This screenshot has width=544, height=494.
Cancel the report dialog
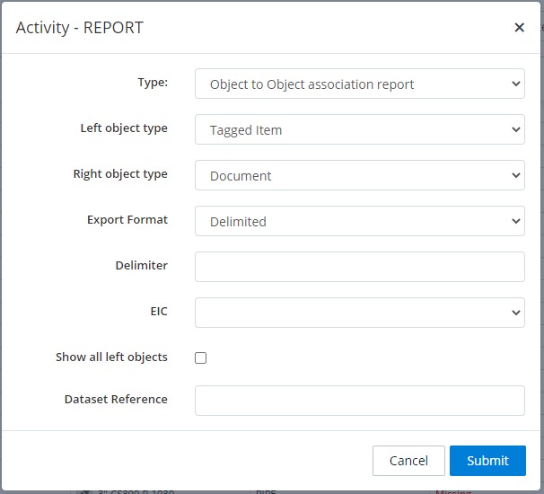tap(408, 461)
